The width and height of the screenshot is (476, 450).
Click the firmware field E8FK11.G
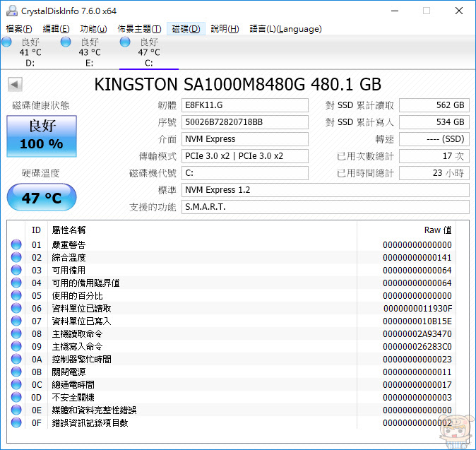tap(245, 105)
